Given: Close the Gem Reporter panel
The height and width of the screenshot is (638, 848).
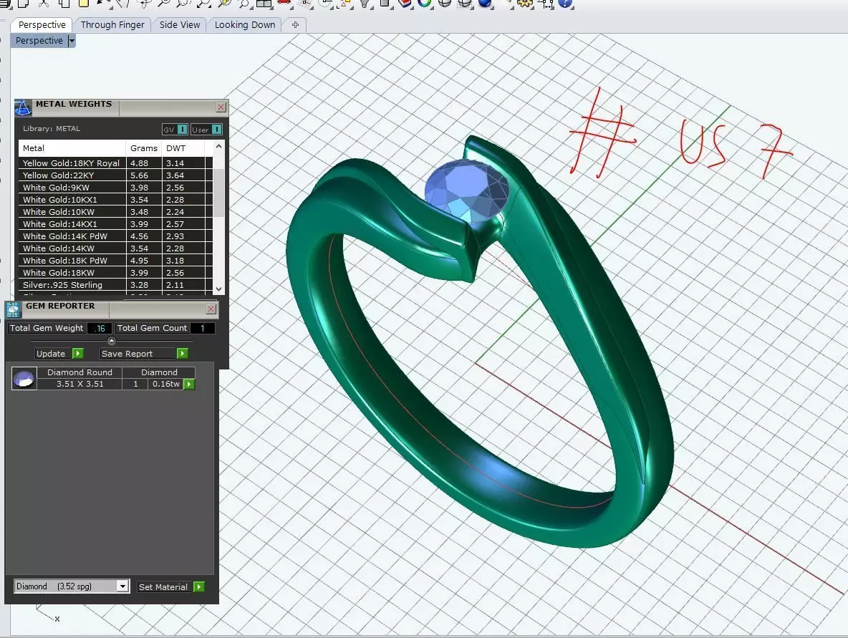Looking at the screenshot, I should [211, 309].
